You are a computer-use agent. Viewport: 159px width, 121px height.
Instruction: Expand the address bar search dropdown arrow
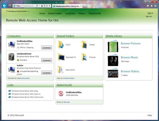coord(39,6)
